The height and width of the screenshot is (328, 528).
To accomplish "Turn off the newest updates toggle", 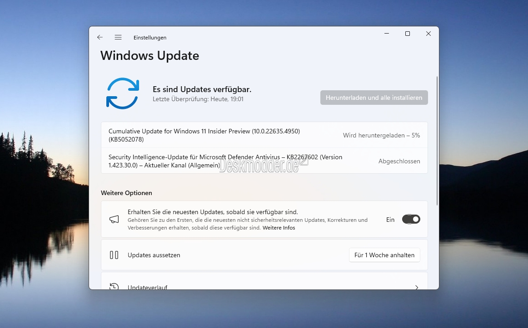I will click(411, 220).
